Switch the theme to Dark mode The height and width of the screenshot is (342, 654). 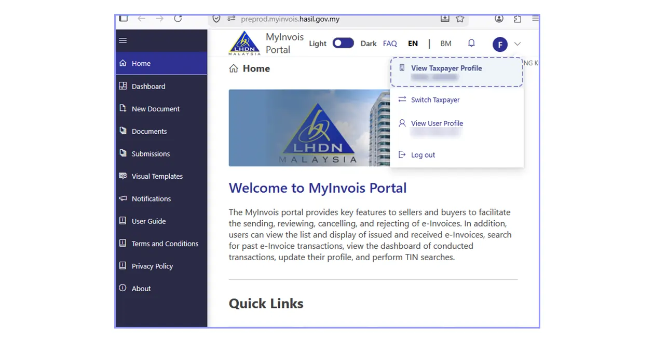(368, 44)
